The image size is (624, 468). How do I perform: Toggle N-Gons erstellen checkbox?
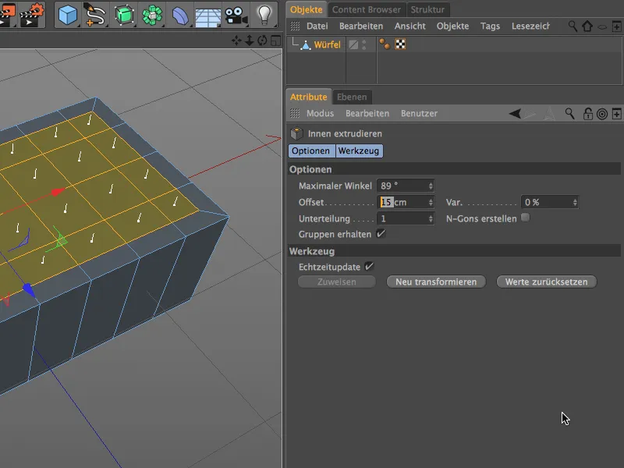(525, 218)
